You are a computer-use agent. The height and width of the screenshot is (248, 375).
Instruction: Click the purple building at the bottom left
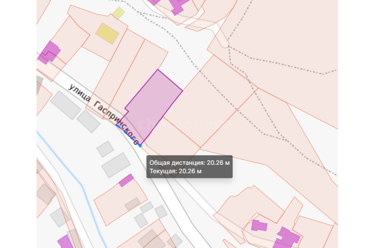(65, 242)
